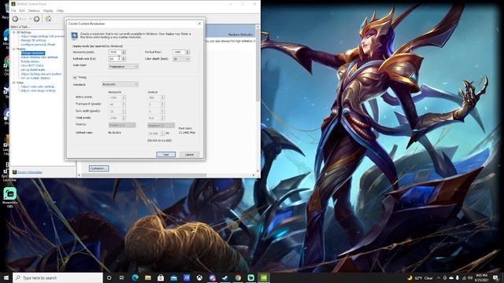Select Adjust video color settings
The height and width of the screenshot is (283, 504).
[x=38, y=86]
